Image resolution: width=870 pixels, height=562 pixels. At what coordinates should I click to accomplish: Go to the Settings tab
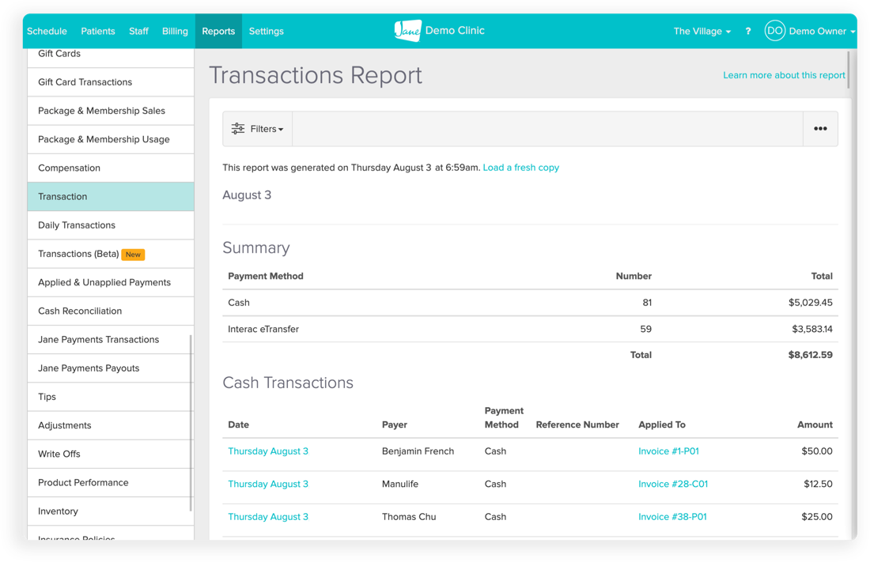point(266,32)
